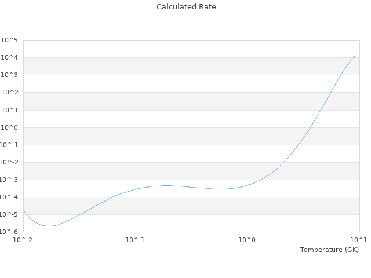The image size is (371, 278).
Task: Click the 10^4 y-axis tick label
Action: 9,58
